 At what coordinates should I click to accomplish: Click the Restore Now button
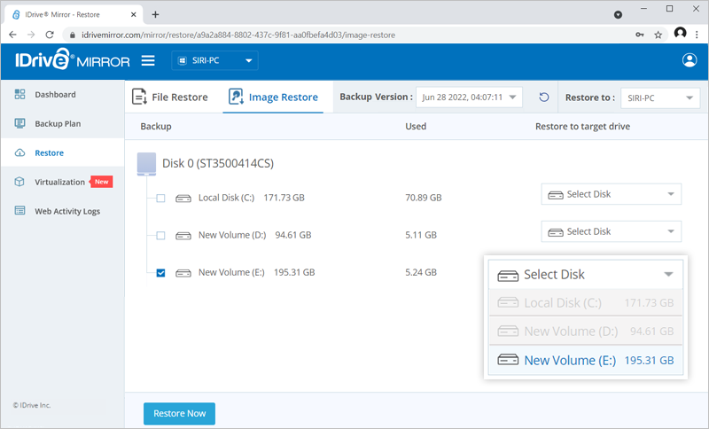(x=179, y=413)
